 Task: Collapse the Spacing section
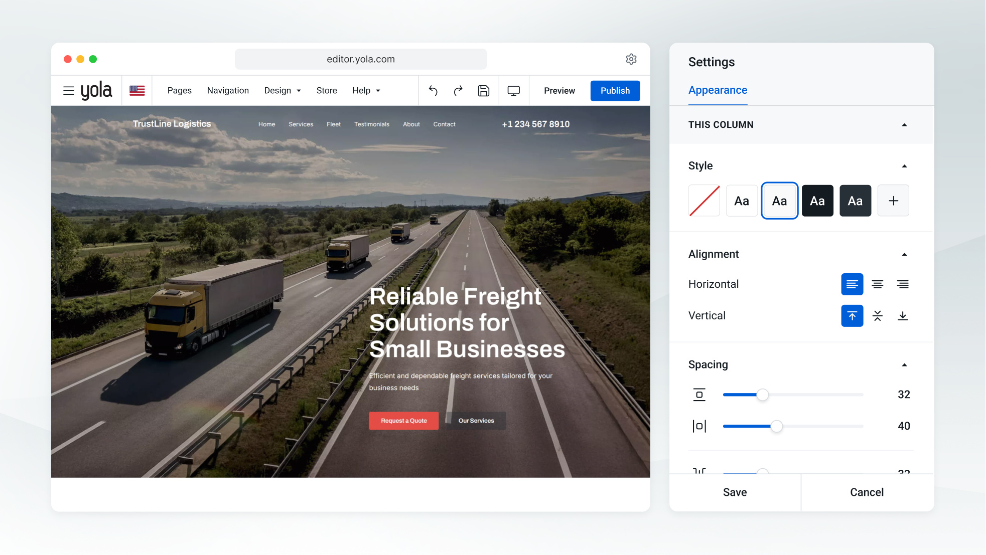904,365
